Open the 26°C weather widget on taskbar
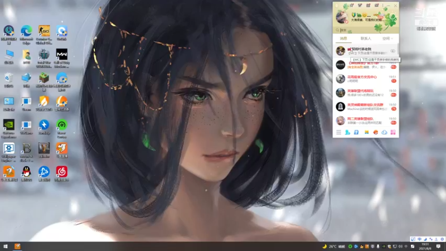 click(333, 247)
